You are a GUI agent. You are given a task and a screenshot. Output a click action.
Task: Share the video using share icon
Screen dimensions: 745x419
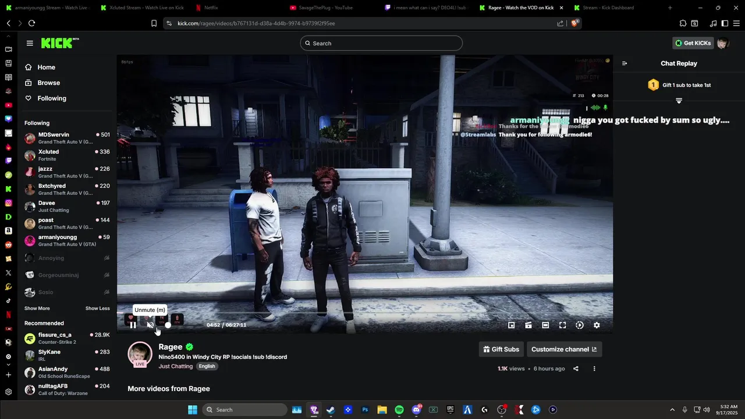576,368
